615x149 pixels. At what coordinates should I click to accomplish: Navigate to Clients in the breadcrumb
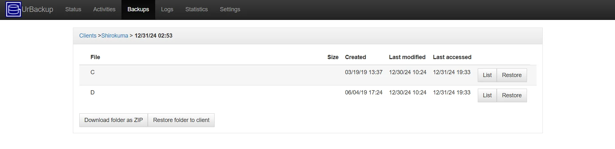88,36
